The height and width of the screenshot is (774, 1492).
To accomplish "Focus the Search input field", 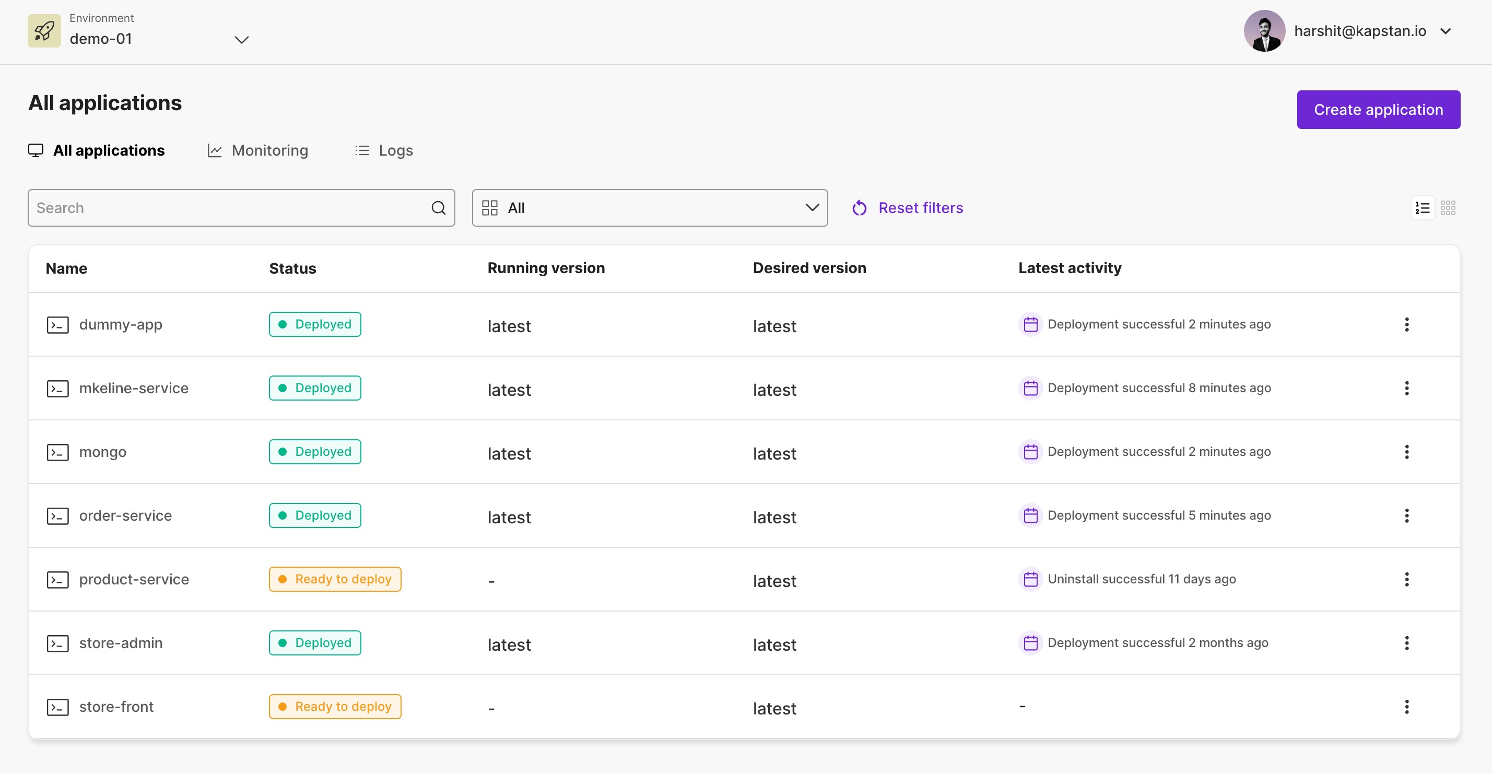I will tap(241, 208).
